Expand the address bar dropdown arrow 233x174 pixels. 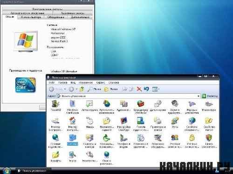tap(199, 96)
